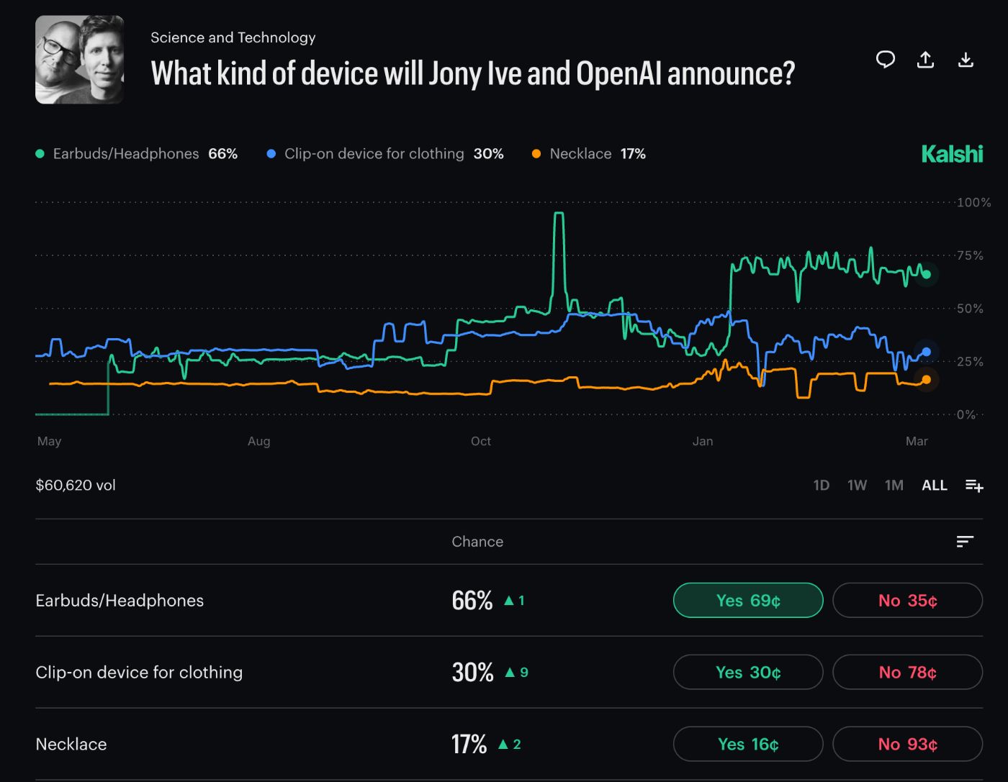
Task: Toggle the Clip-on device legend series
Action: 374,153
